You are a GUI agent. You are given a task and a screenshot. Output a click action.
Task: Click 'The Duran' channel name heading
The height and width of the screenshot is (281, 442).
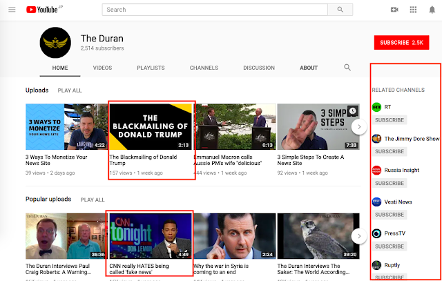pos(102,39)
